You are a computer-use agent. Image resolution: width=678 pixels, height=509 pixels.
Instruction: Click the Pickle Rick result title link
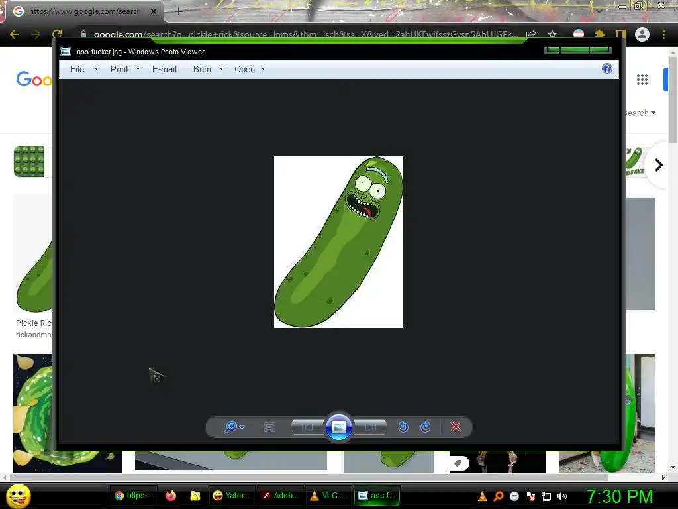coord(34,323)
